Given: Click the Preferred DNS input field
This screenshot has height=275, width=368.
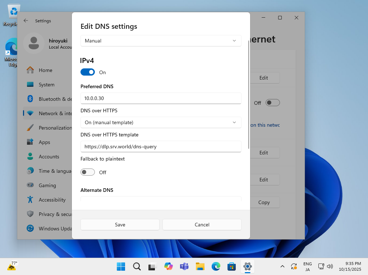Looking at the screenshot, I should (161, 98).
